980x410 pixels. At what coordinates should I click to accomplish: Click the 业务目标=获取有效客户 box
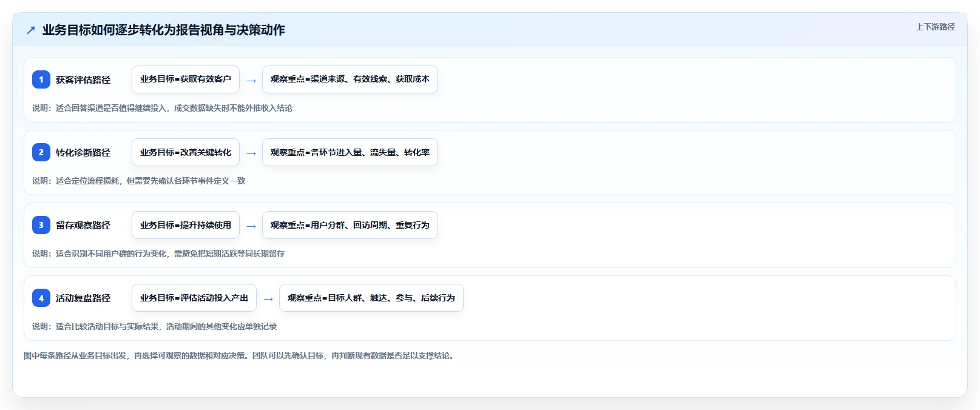[x=186, y=79]
